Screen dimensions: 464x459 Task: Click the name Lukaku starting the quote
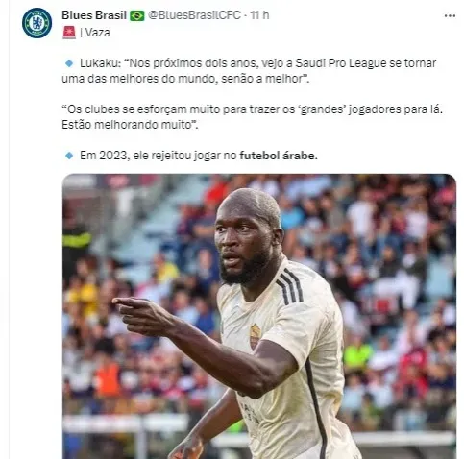(100, 63)
